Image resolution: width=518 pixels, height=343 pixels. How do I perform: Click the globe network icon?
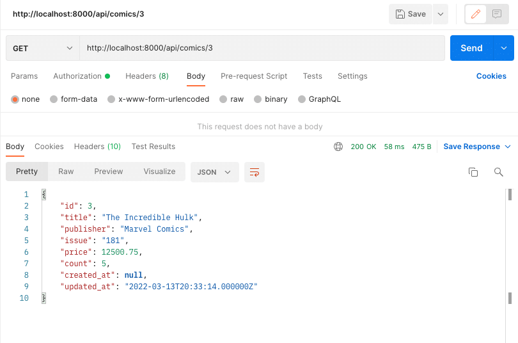click(338, 147)
